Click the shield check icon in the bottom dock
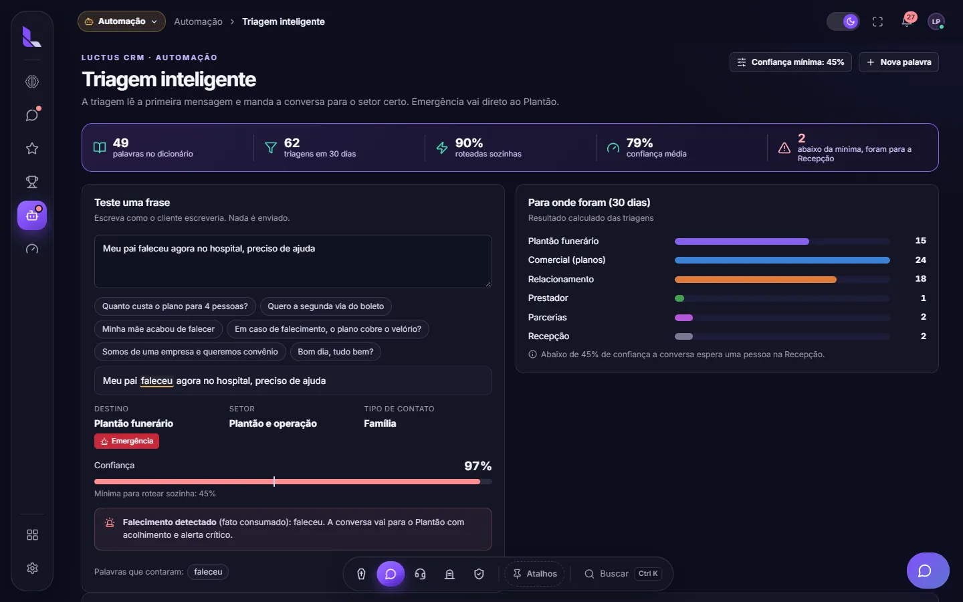This screenshot has width=963, height=602. point(479,574)
